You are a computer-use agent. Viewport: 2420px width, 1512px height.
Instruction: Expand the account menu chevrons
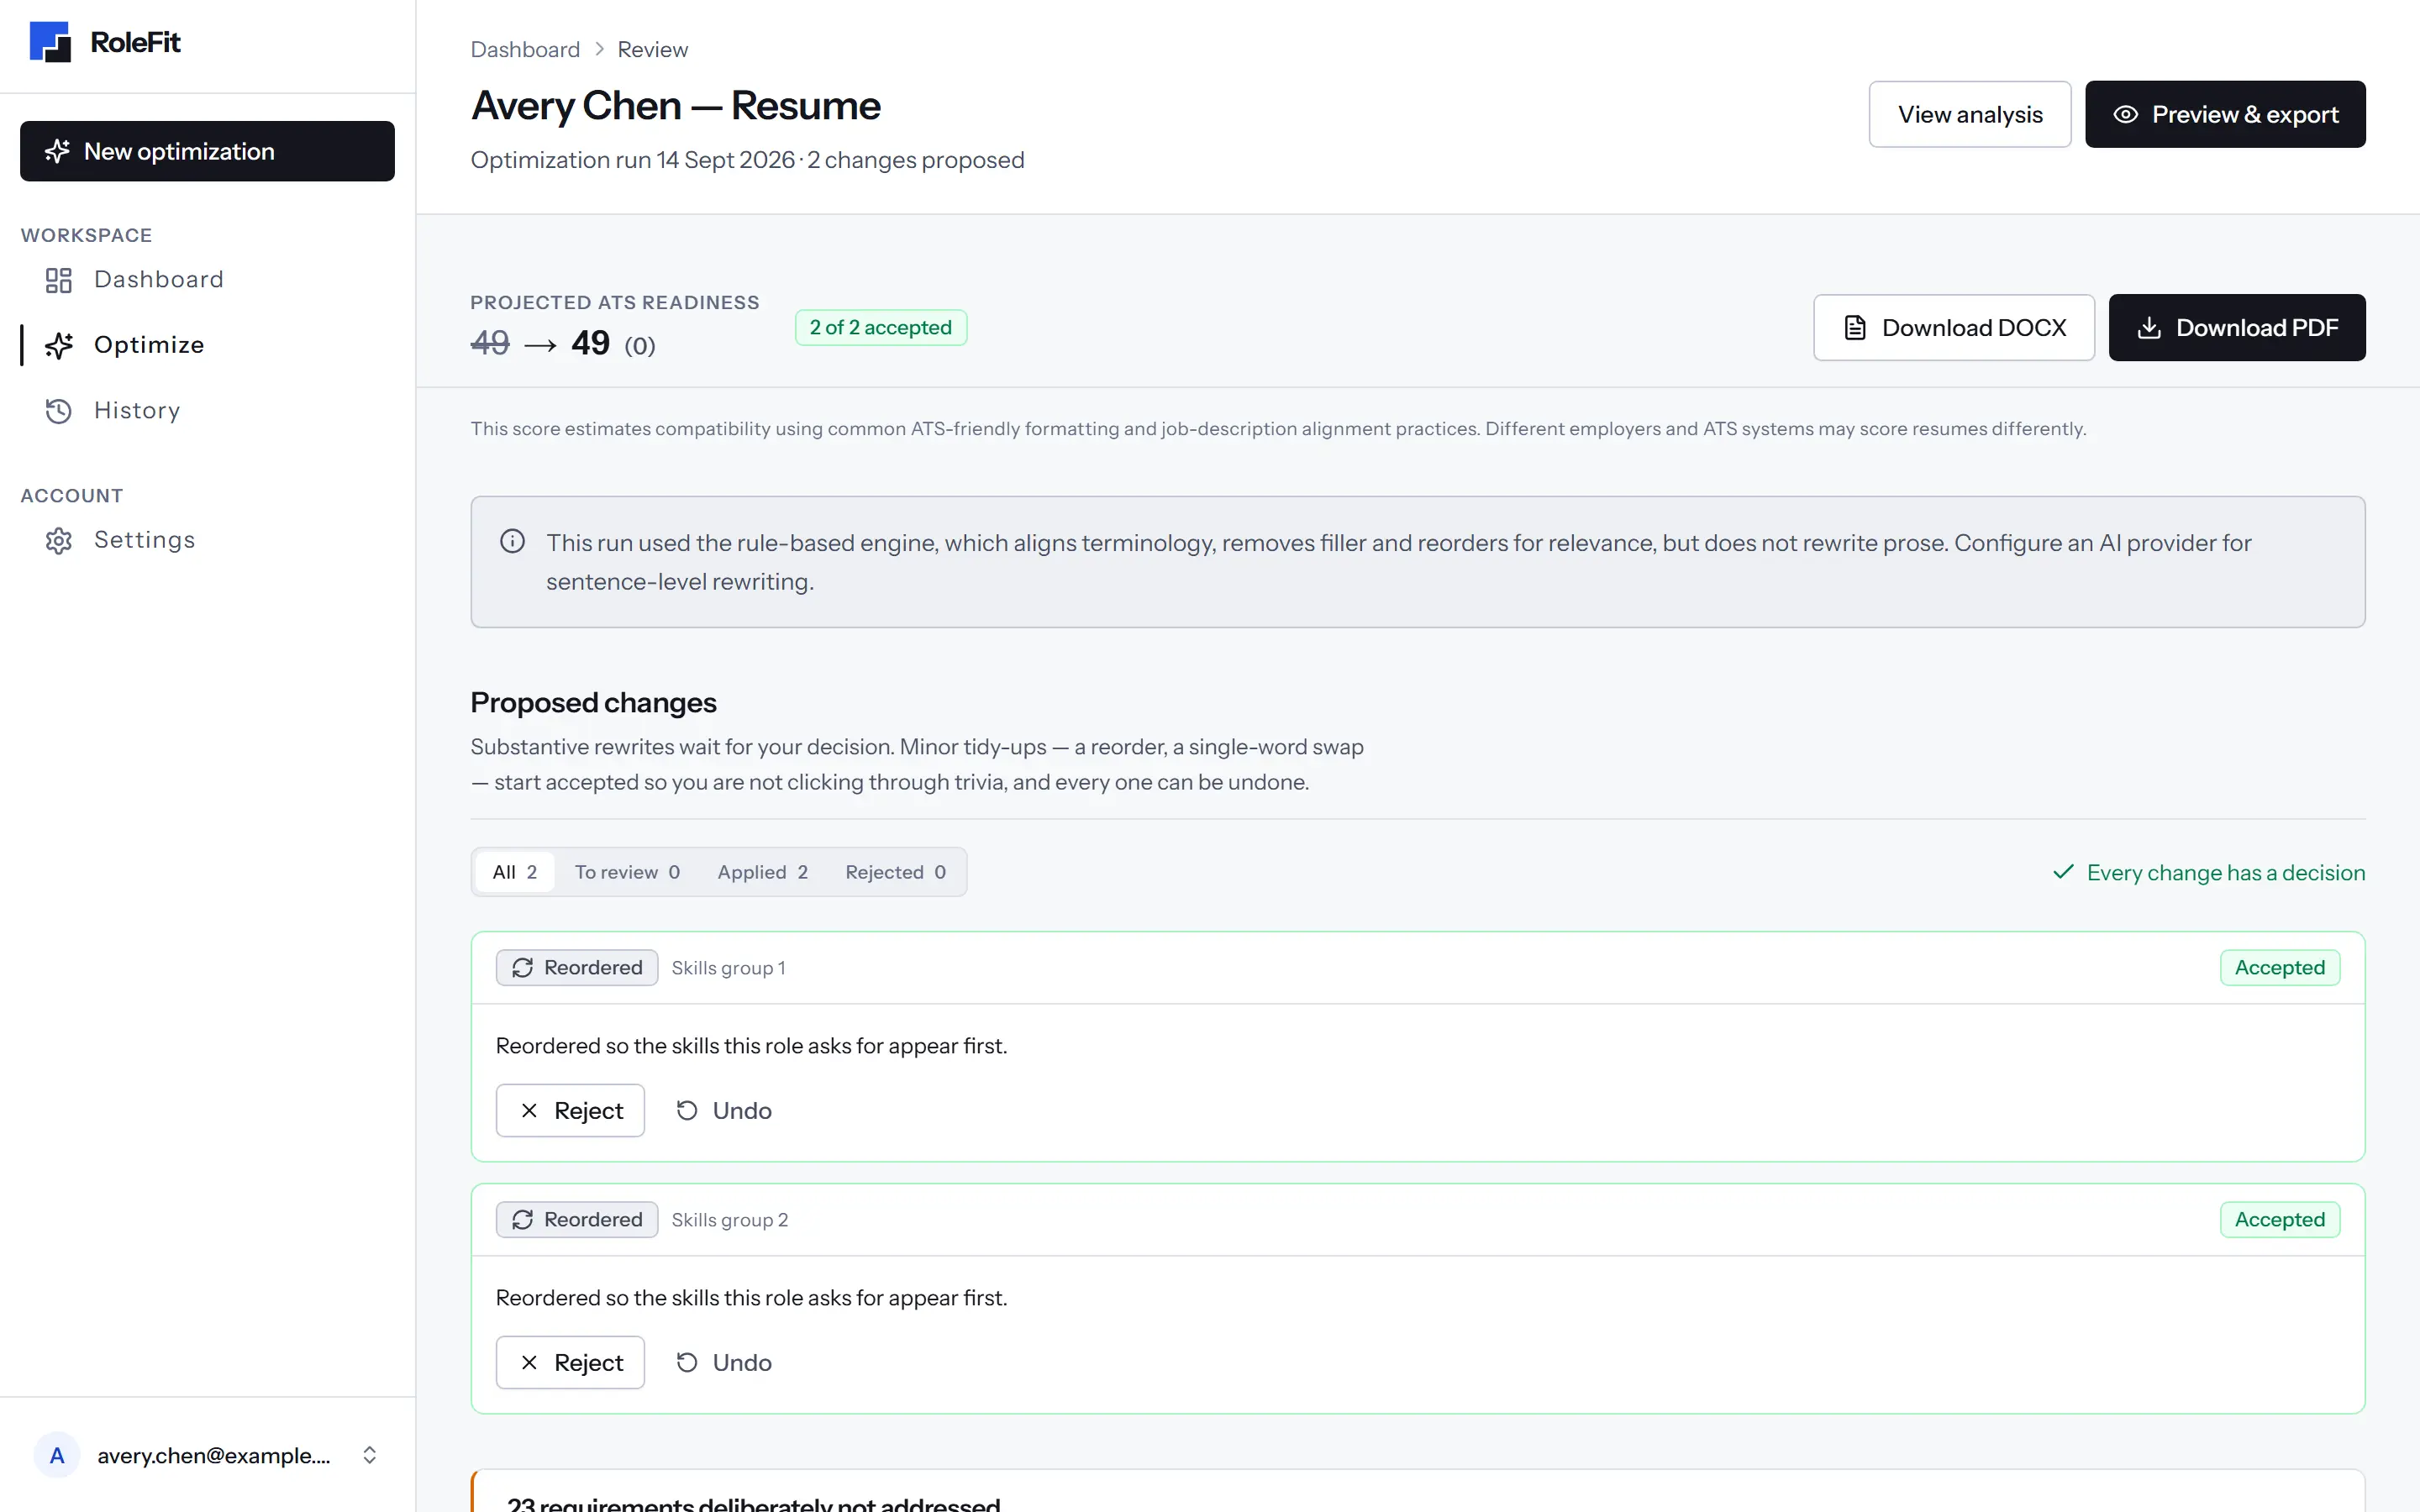(x=369, y=1455)
